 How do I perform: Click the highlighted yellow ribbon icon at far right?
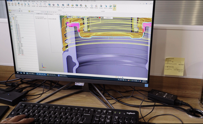[114, 7]
